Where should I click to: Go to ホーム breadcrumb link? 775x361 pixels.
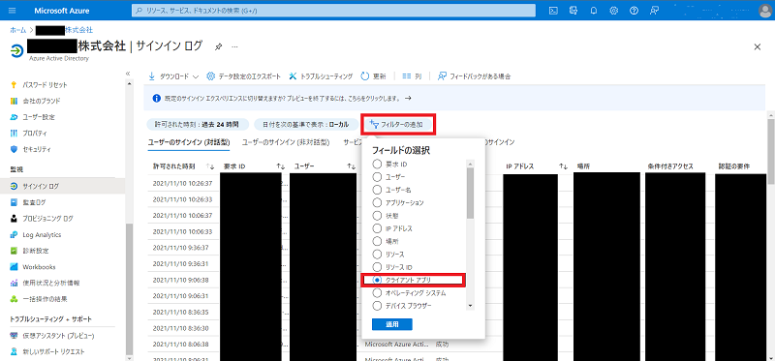[17, 30]
